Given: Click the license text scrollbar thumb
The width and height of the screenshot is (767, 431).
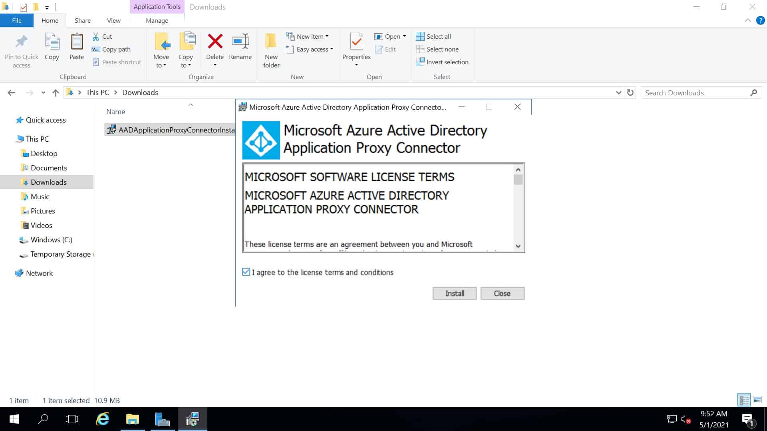Looking at the screenshot, I should [518, 180].
